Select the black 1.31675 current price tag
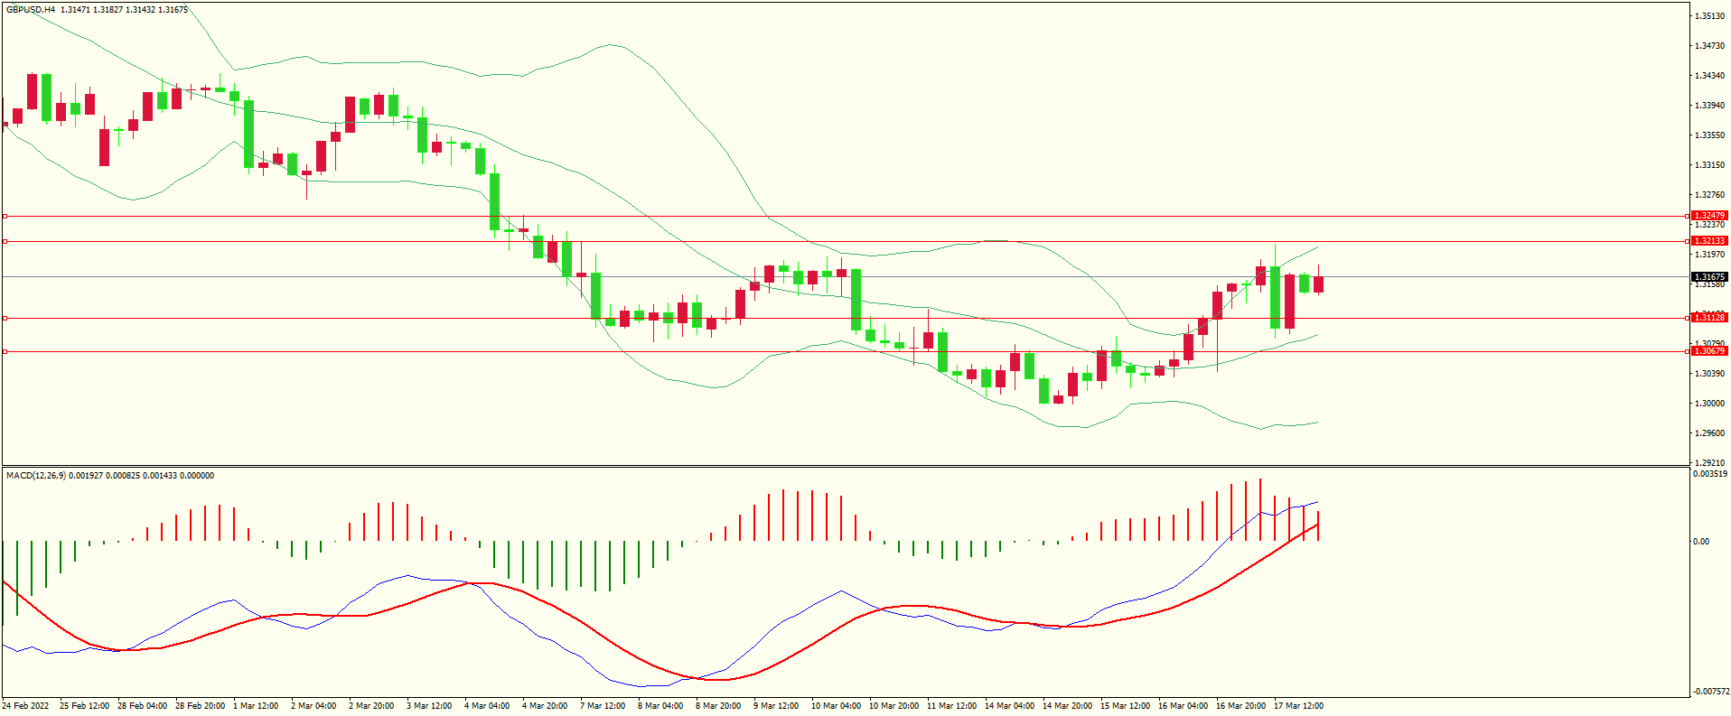Screen dimensions: 1731x716 point(1709,277)
